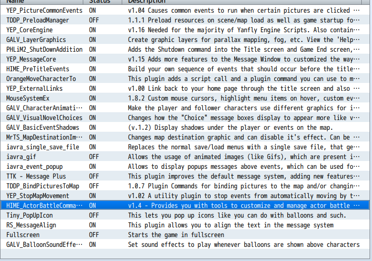Click description 'This plugin allows you to align'
Screen dimensions: 372x261
[x=231, y=225]
